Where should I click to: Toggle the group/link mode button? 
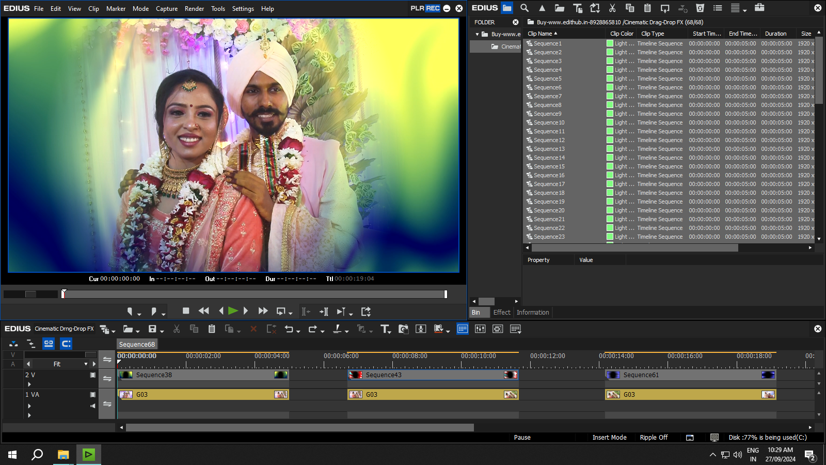point(49,344)
